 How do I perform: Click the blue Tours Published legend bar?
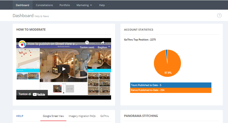[x=171, y=85]
